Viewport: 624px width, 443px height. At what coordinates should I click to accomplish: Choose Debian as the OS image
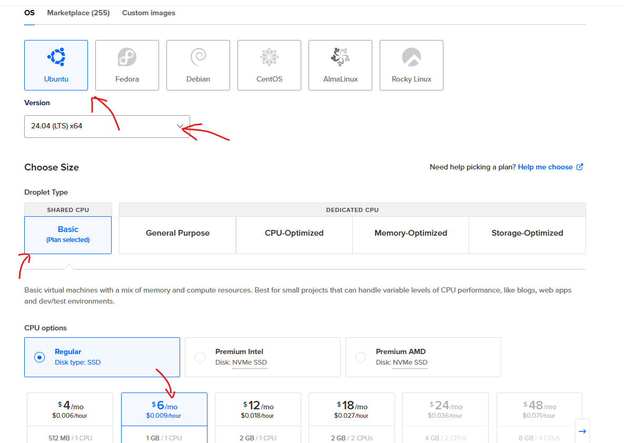(x=198, y=65)
